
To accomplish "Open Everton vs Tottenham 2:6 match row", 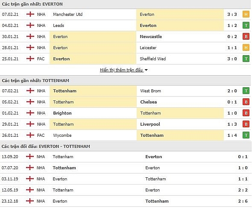I will (125, 201).
